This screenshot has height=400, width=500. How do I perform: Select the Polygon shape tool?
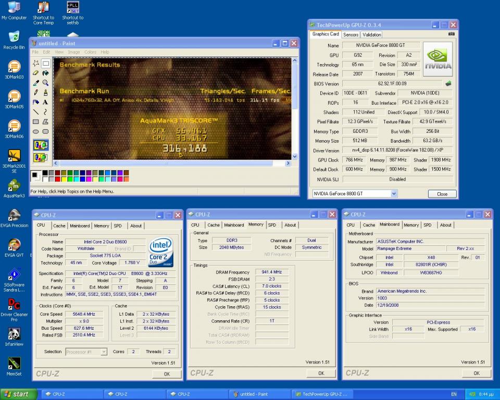click(46, 121)
